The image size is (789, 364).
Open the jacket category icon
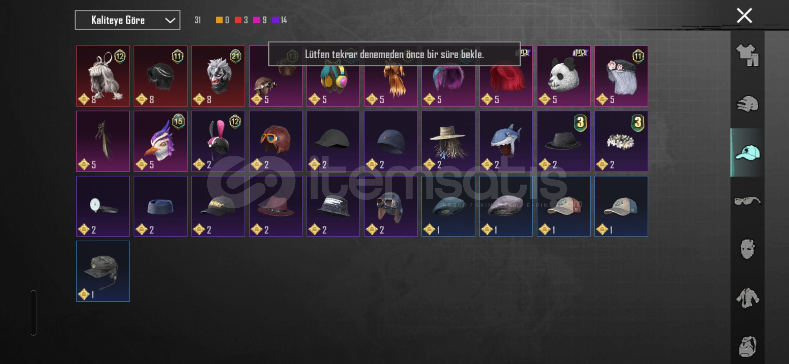748,298
